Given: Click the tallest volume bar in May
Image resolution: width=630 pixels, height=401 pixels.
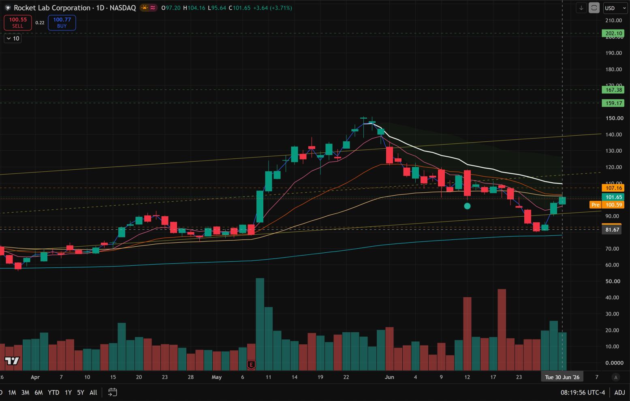Looking at the screenshot, I should (x=260, y=324).
